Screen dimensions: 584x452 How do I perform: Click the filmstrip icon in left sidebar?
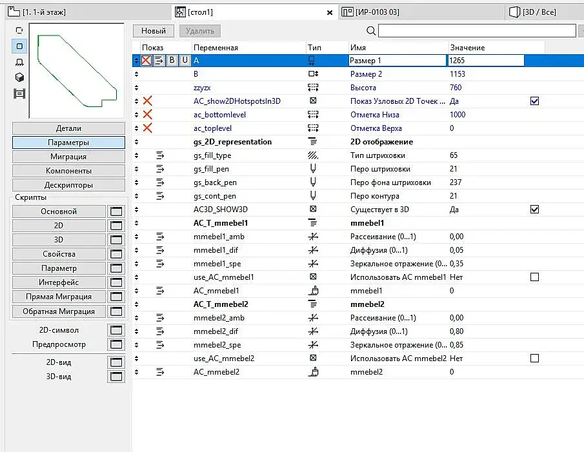pos(19,93)
